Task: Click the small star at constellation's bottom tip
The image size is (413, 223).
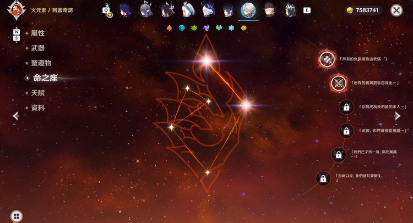Action: point(208,172)
